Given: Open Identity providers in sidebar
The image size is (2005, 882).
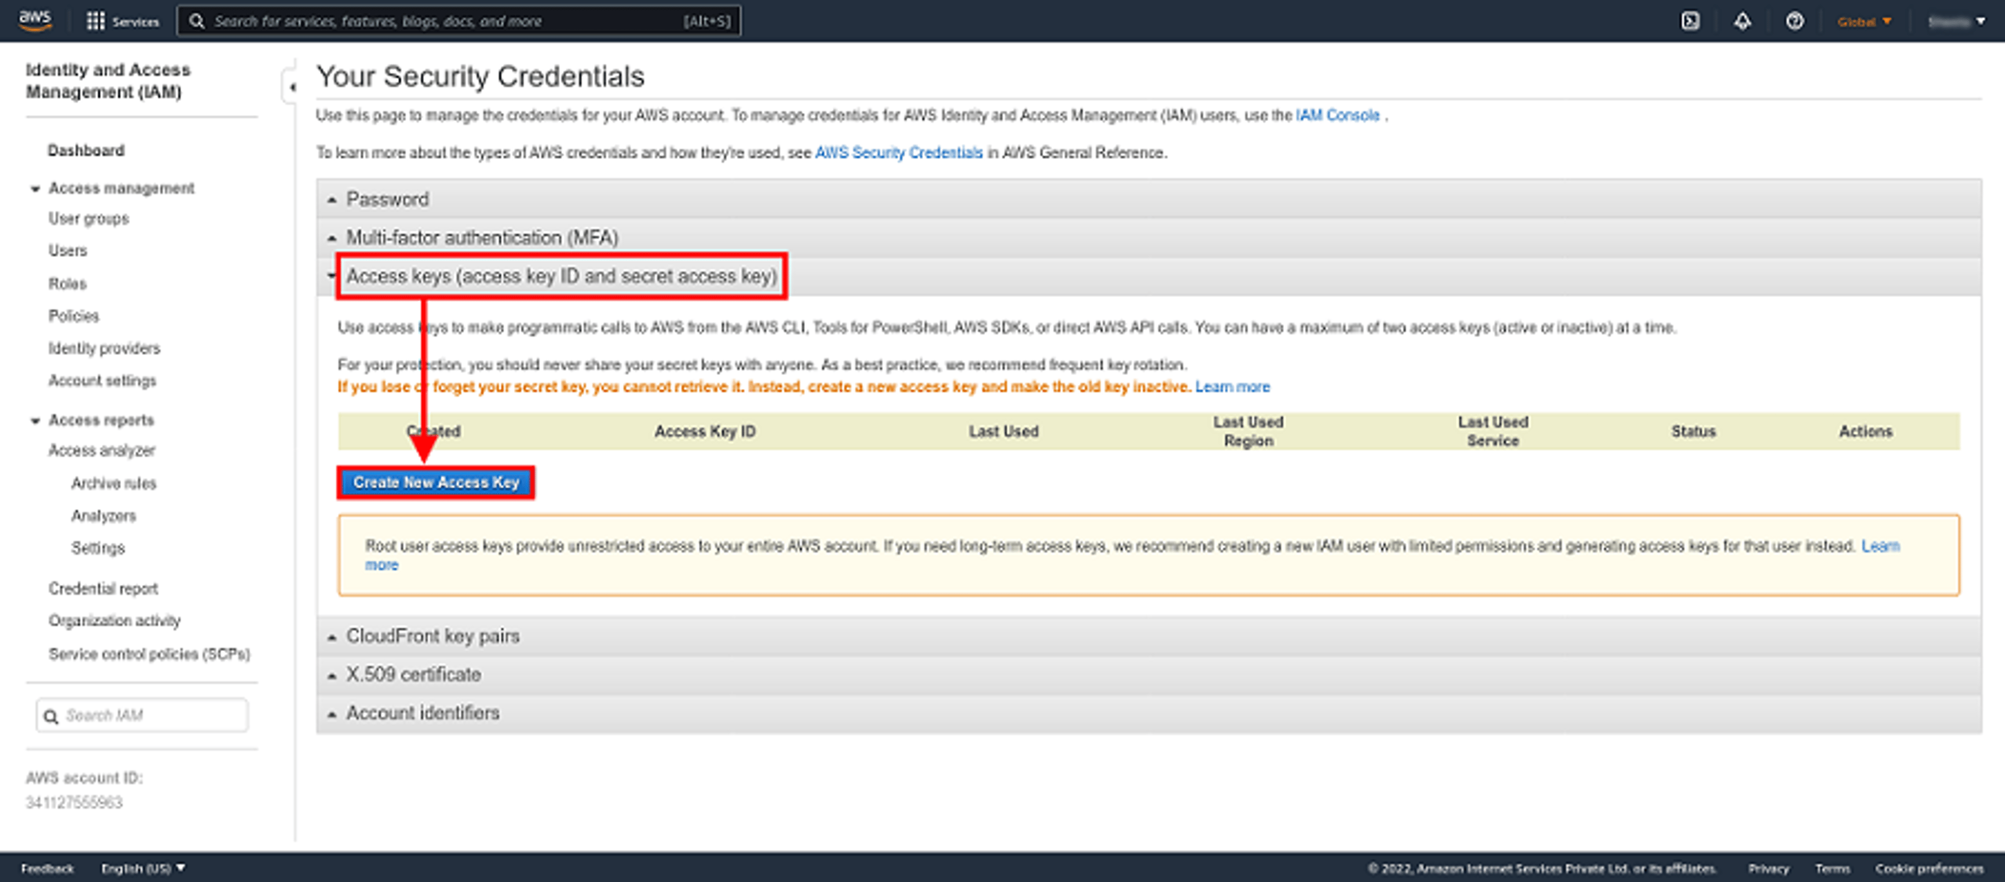Looking at the screenshot, I should [x=104, y=348].
